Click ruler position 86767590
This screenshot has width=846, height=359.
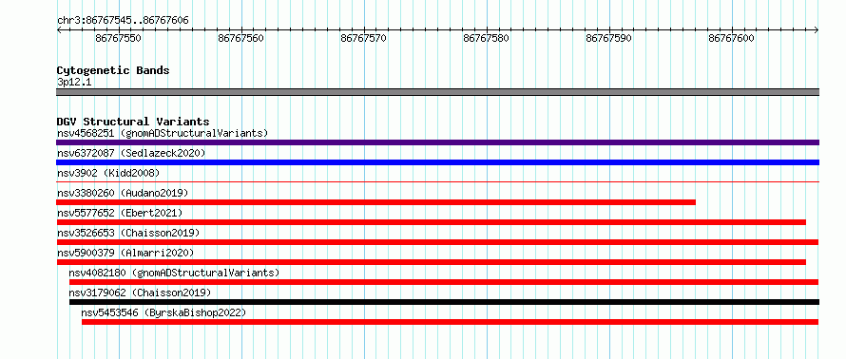click(609, 38)
